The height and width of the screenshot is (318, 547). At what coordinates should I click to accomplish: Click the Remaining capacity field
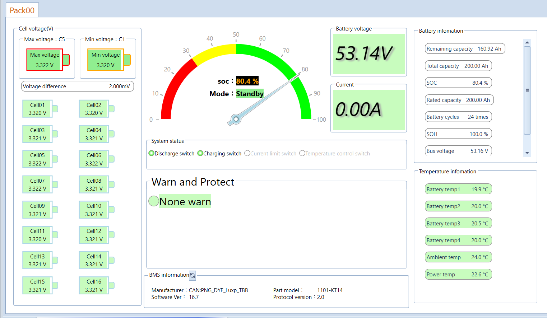[465, 48]
